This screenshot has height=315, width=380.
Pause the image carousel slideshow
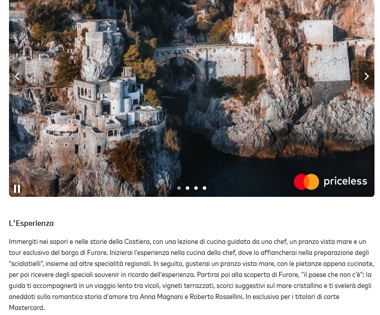coord(17,189)
